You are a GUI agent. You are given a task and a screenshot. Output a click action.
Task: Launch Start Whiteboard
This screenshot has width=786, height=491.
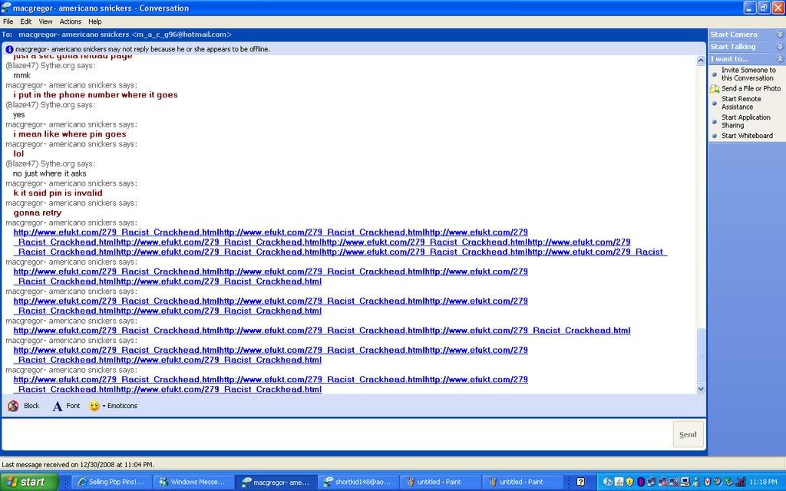tap(747, 136)
